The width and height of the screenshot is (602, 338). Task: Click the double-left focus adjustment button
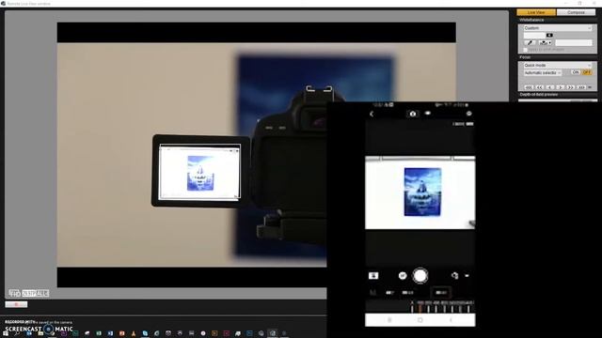[539, 87]
